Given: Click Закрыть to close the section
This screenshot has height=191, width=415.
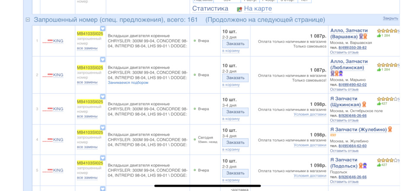Looking at the screenshot, I should 390,18.
